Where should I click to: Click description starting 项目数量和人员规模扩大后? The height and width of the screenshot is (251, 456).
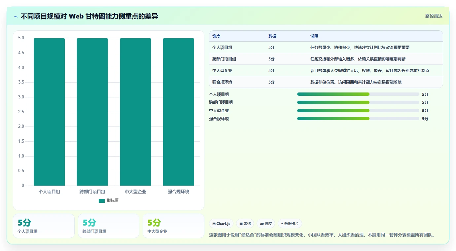click(370, 71)
